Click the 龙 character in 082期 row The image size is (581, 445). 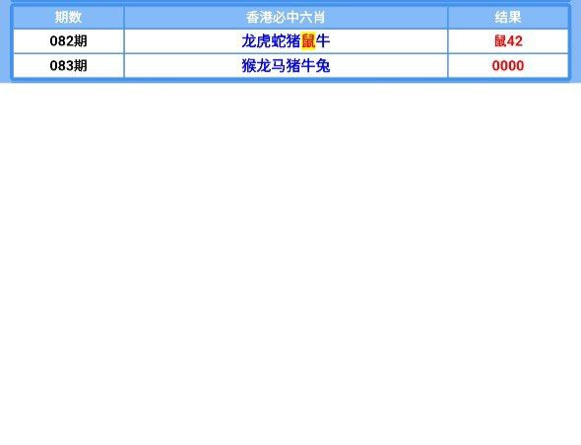249,40
